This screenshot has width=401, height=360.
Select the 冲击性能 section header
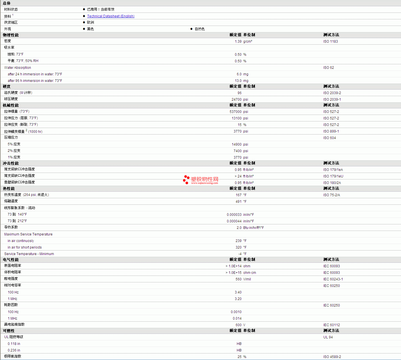click(x=11, y=163)
